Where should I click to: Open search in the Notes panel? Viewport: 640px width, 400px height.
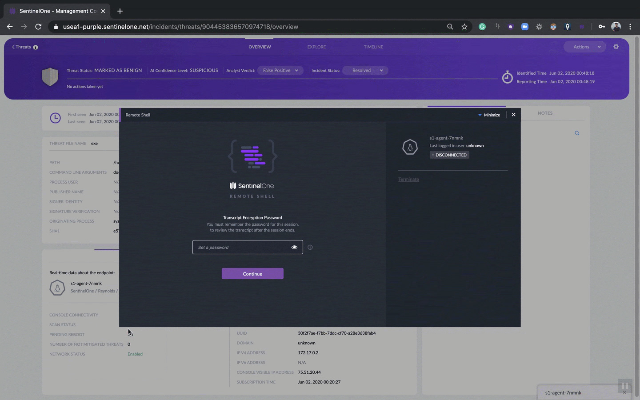pyautogui.click(x=577, y=133)
